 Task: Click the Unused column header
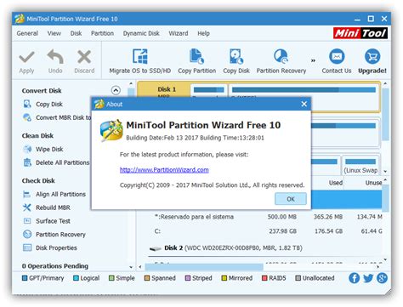click(373, 183)
